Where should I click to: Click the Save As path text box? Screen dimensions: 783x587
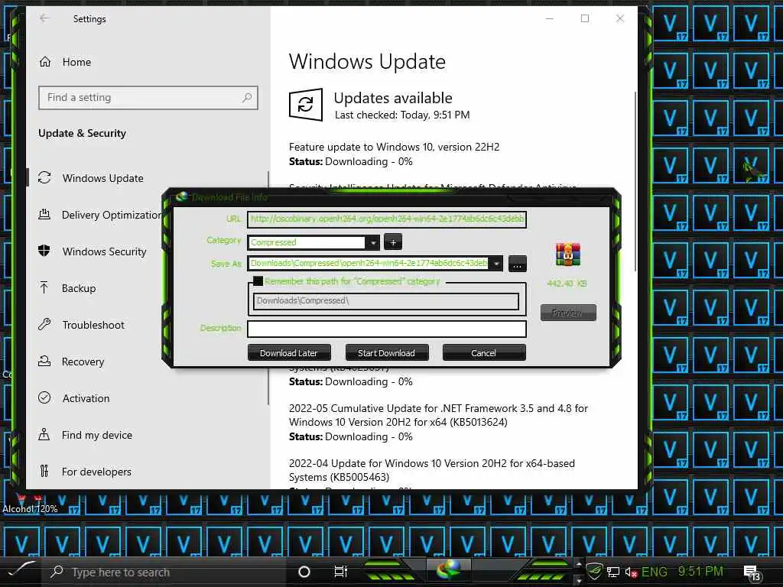[x=369, y=263]
